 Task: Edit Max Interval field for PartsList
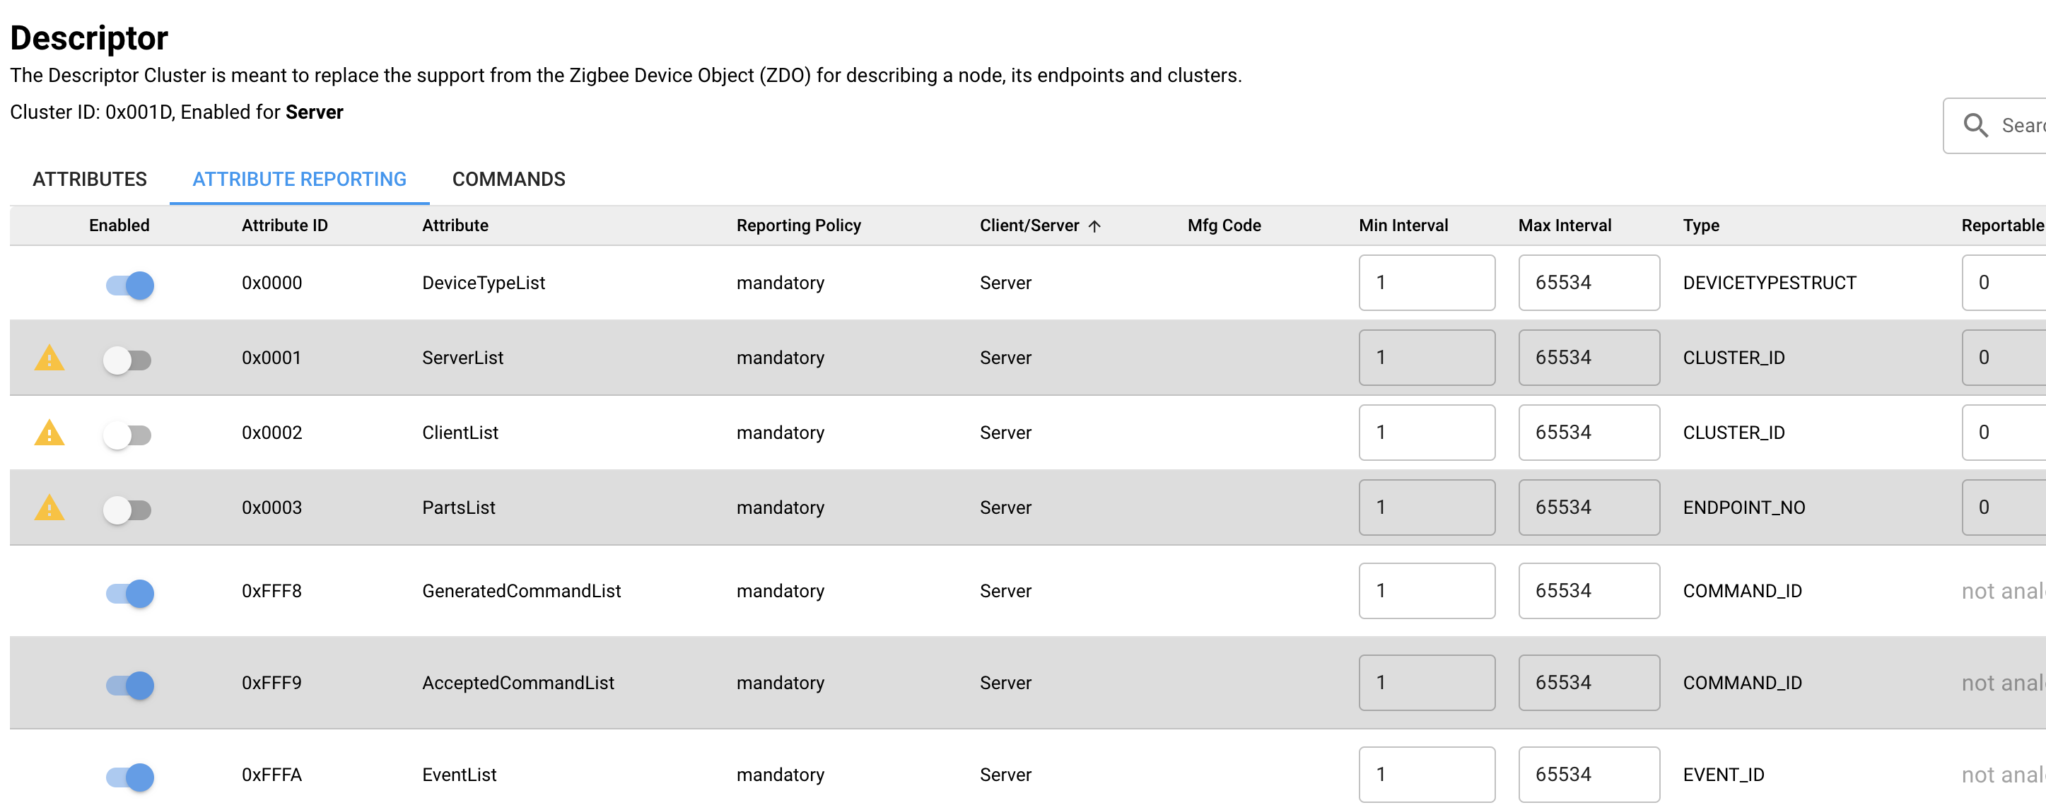(1589, 507)
